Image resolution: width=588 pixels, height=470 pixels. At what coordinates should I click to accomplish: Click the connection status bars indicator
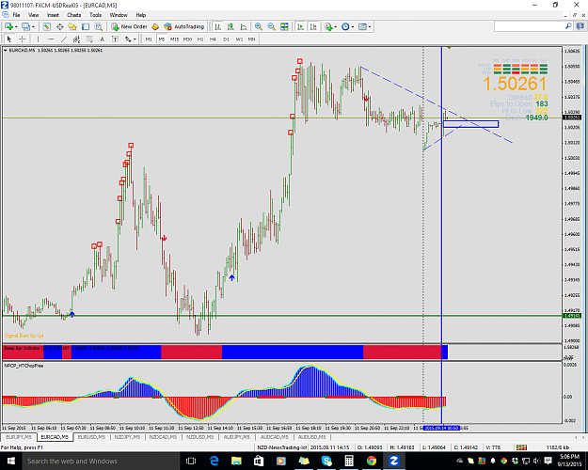pyautogui.click(x=521, y=447)
